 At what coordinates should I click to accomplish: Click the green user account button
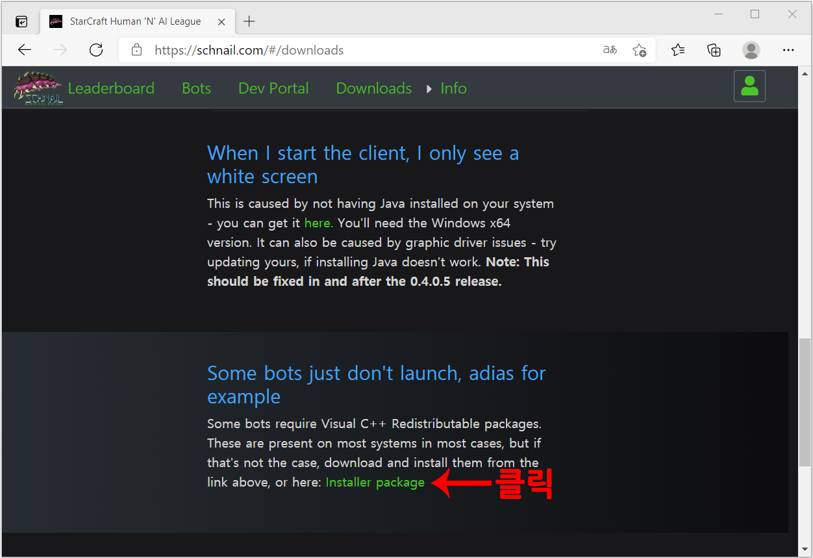749,86
